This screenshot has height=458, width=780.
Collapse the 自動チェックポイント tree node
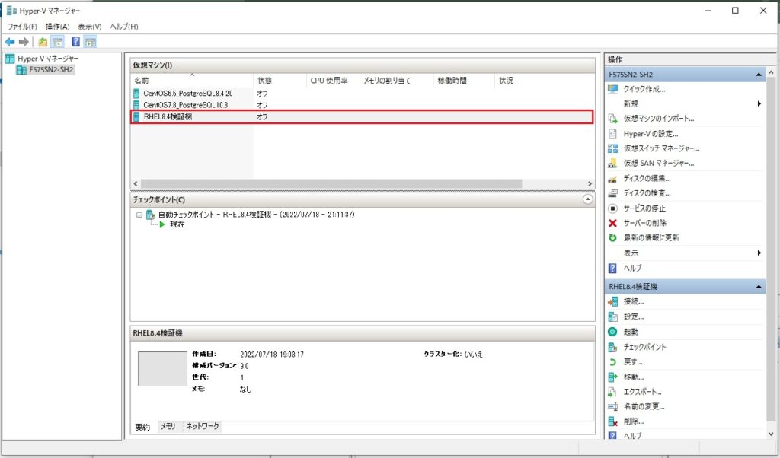point(139,215)
